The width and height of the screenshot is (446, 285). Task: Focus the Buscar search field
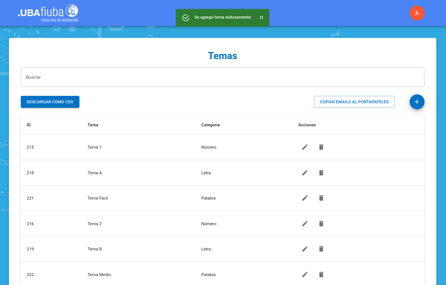pyautogui.click(x=222, y=77)
